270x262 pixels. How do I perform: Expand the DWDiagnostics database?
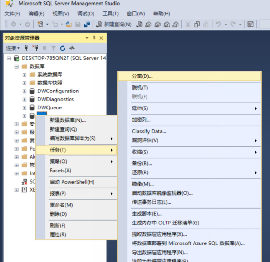coord(24,100)
